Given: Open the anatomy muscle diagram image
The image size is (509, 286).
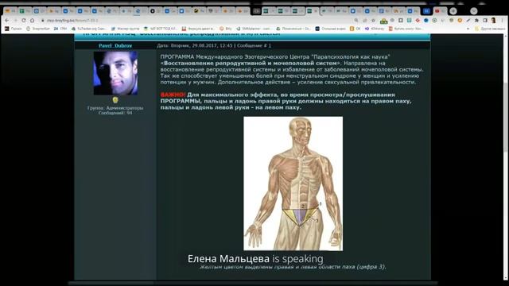Looking at the screenshot, I should click(x=293, y=184).
